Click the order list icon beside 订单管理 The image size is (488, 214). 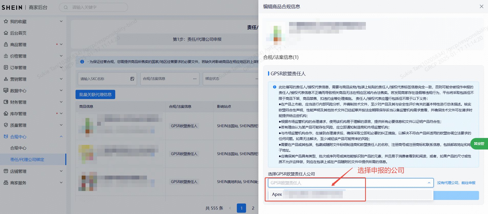pos(6,68)
